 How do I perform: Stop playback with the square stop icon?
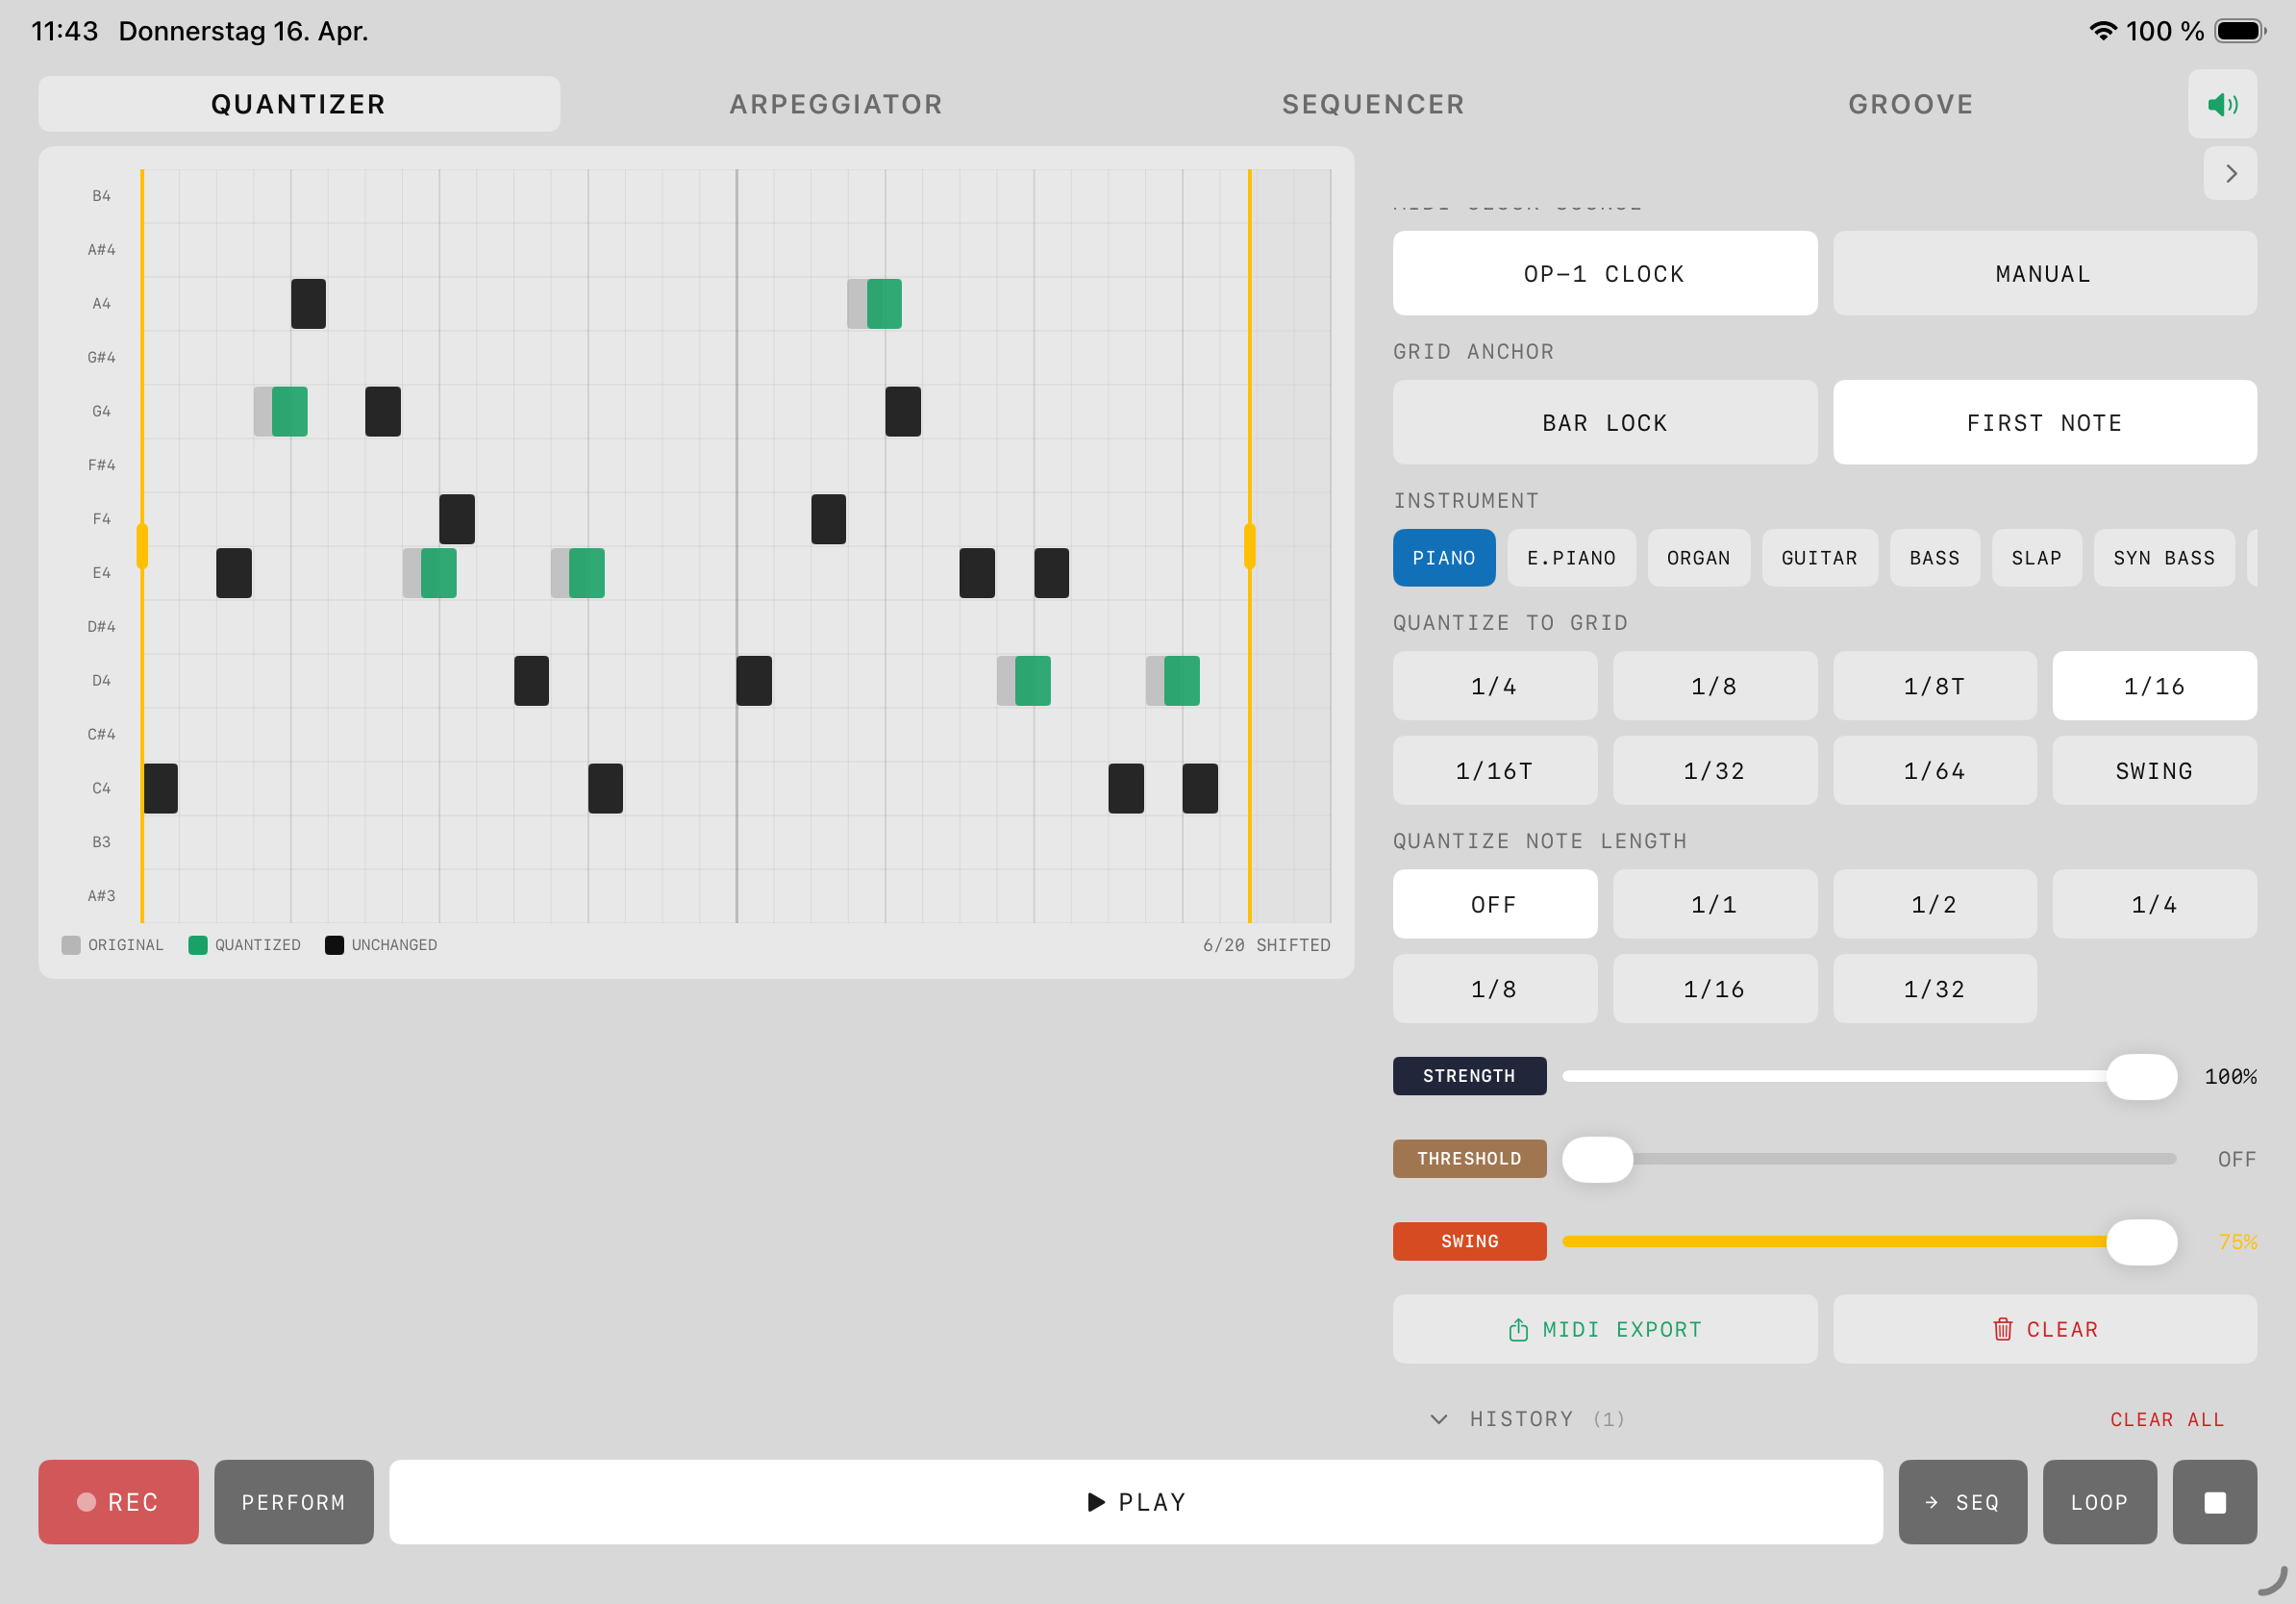(2215, 1501)
